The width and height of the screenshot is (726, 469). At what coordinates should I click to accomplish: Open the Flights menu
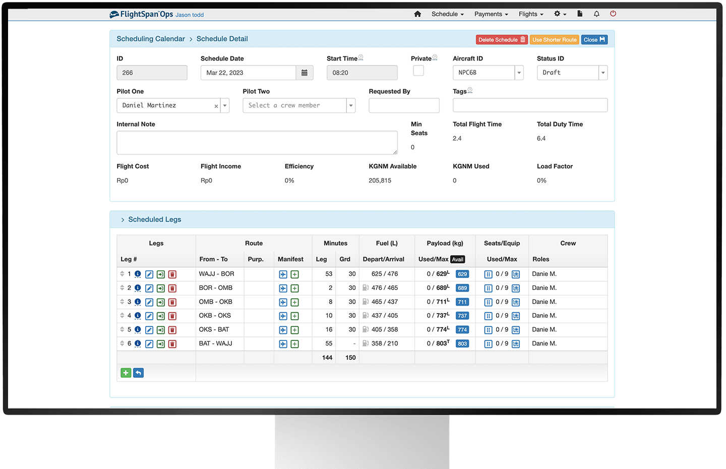(x=531, y=14)
